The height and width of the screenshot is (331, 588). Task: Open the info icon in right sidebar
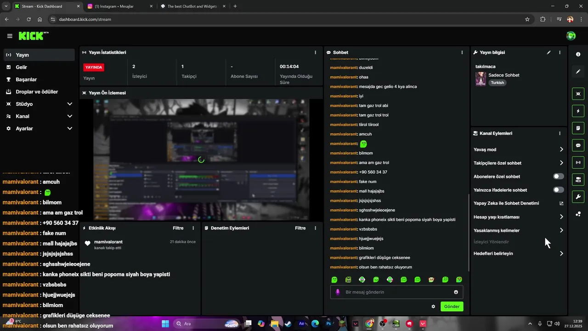click(x=578, y=54)
